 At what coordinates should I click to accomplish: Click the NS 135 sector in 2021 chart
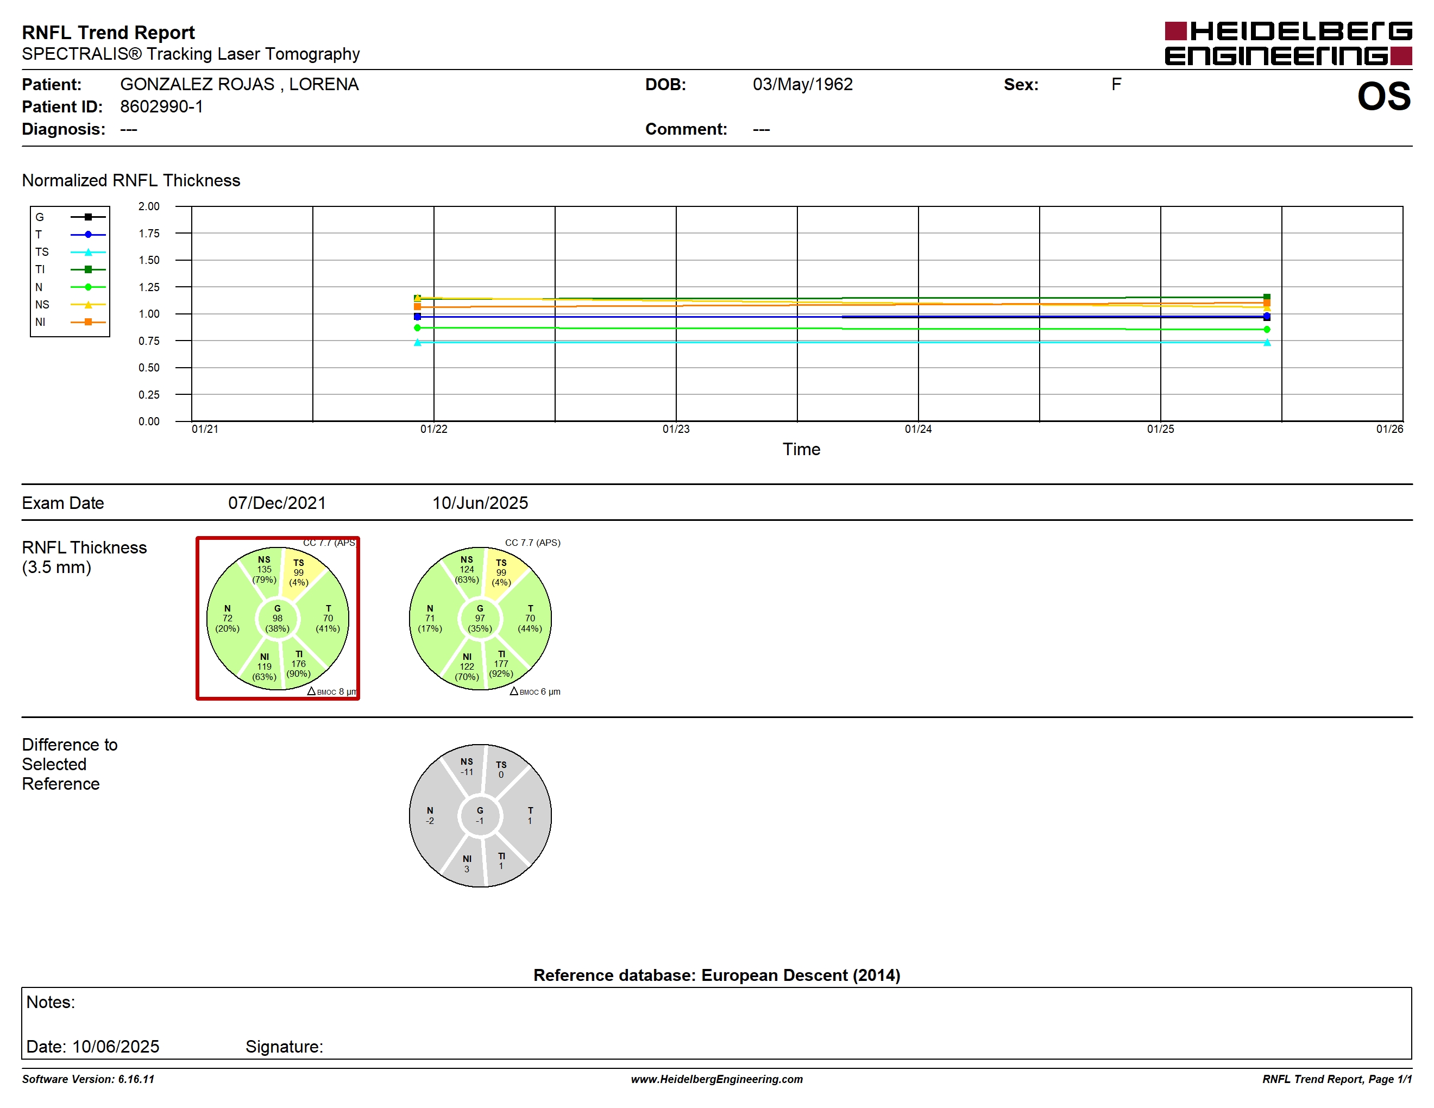point(264,570)
